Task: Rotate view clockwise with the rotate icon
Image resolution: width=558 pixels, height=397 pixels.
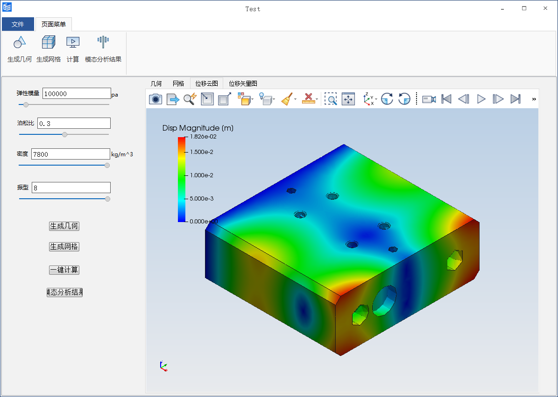Action: pos(387,99)
